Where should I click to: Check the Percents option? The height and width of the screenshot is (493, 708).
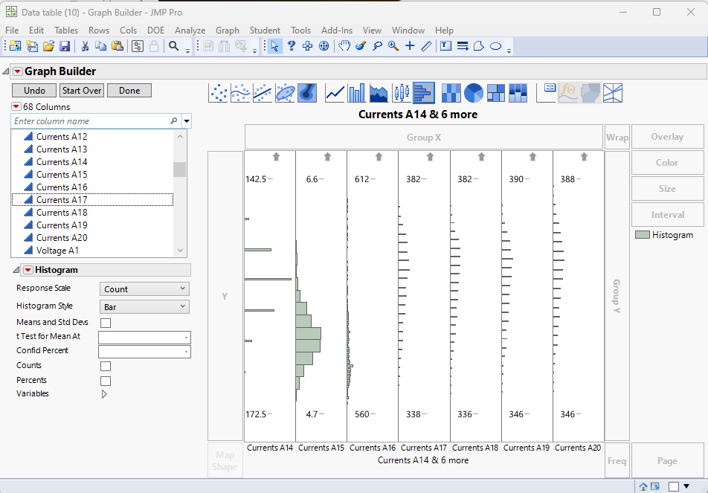106,381
